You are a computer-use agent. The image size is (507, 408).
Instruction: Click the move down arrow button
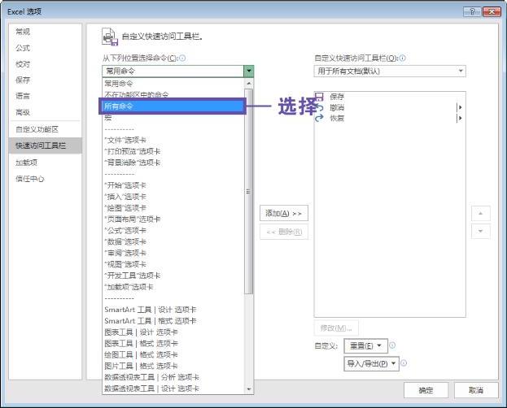click(x=480, y=232)
